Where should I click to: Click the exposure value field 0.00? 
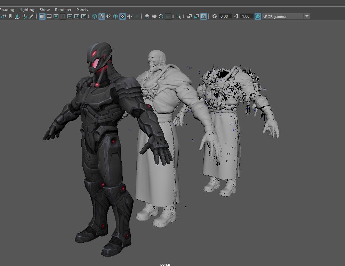click(x=225, y=16)
